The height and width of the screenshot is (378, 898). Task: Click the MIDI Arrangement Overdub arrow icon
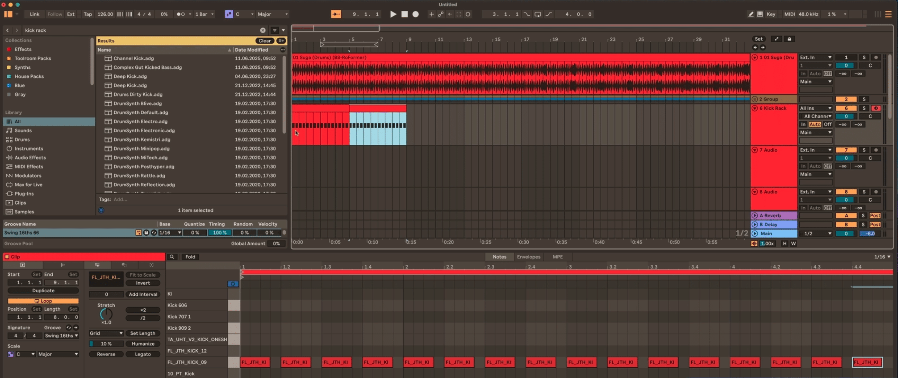coord(336,14)
